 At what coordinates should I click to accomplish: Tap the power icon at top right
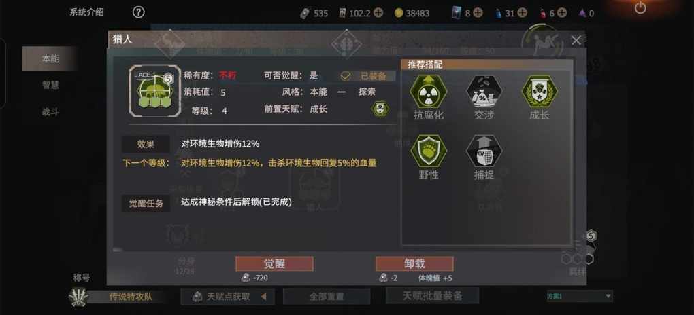pos(640,7)
